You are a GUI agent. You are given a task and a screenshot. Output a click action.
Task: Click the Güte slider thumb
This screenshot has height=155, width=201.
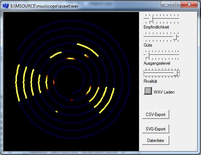(175, 37)
